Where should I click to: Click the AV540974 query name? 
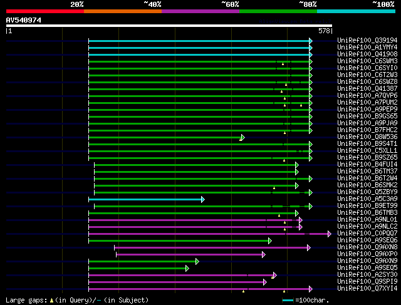pos(24,20)
